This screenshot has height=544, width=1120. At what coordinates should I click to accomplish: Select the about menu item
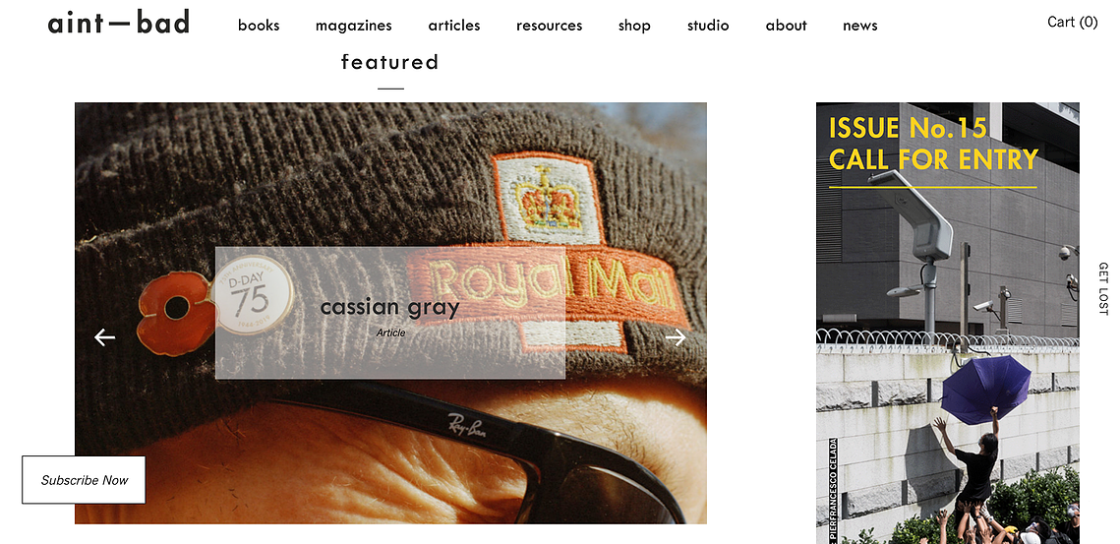tap(786, 26)
